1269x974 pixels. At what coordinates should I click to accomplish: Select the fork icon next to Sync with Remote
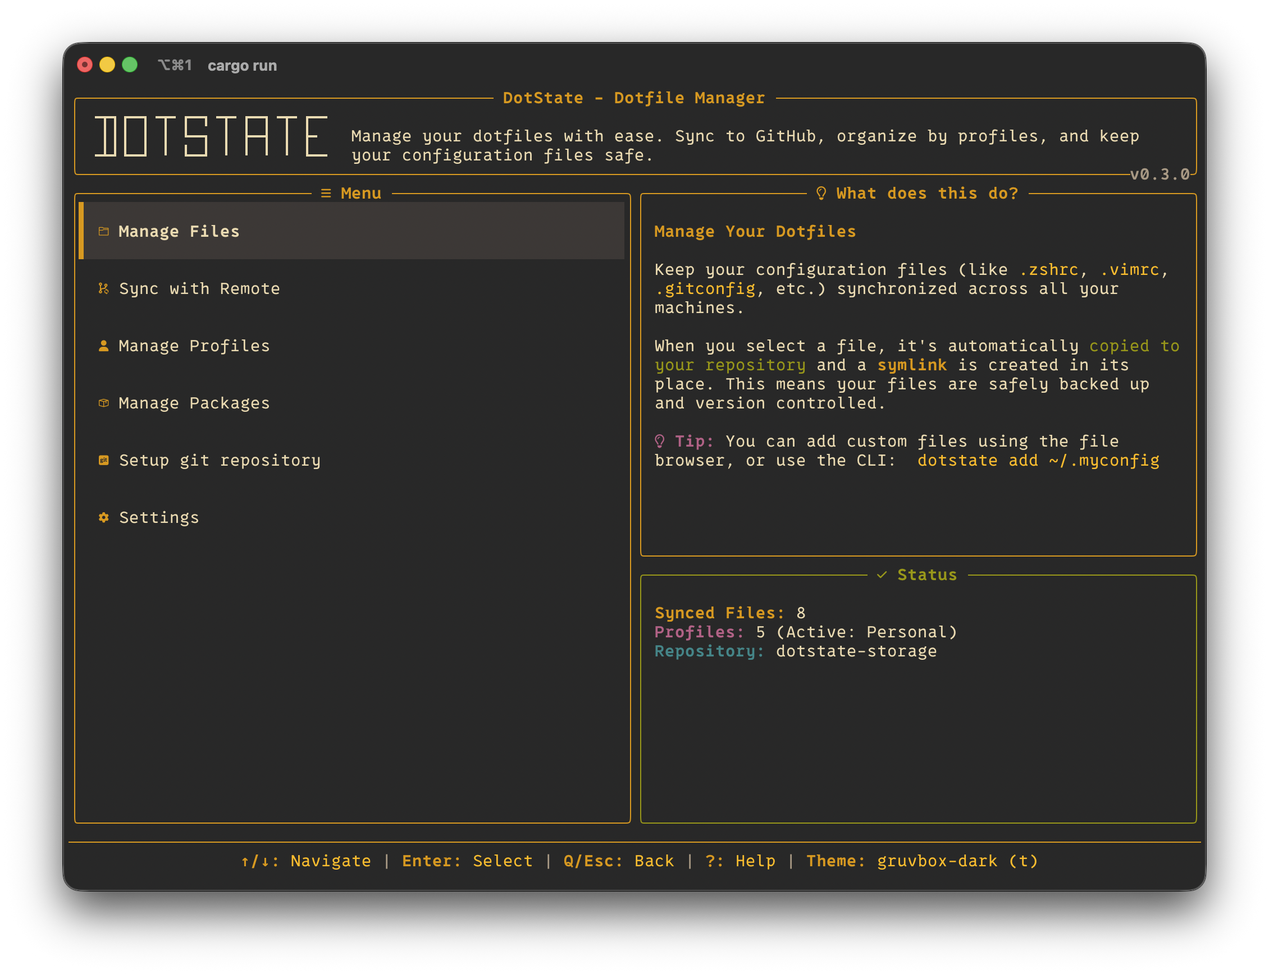pos(103,288)
